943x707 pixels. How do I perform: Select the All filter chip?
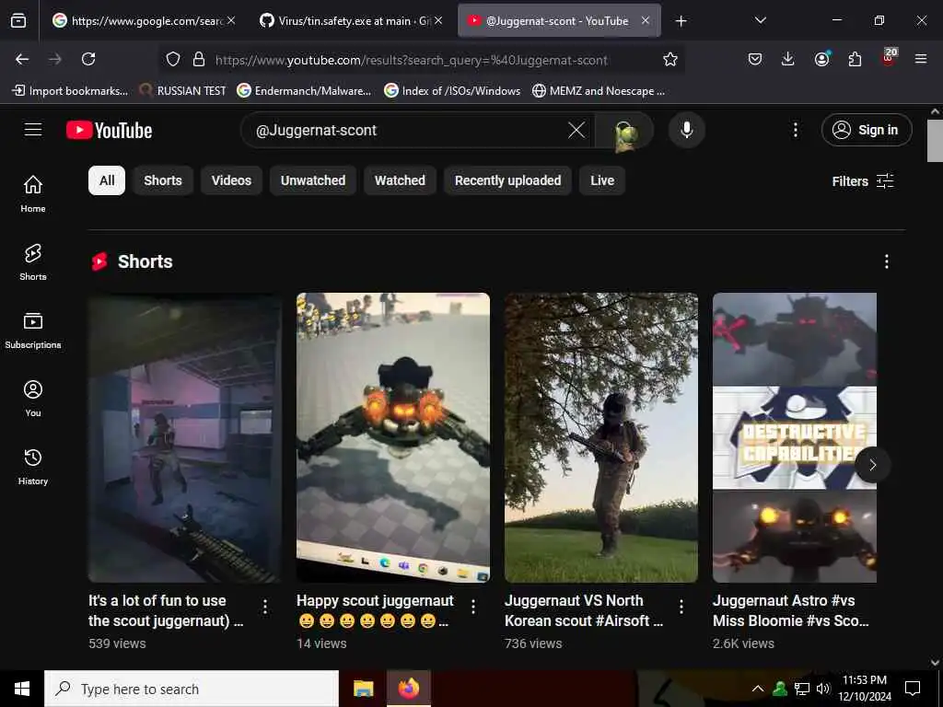pyautogui.click(x=107, y=180)
